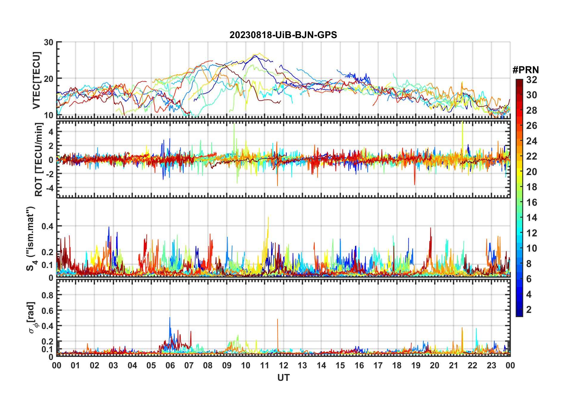The width and height of the screenshot is (567, 396).
Task: Select the ROT [TECU/min] axis label
Action: coord(38,160)
